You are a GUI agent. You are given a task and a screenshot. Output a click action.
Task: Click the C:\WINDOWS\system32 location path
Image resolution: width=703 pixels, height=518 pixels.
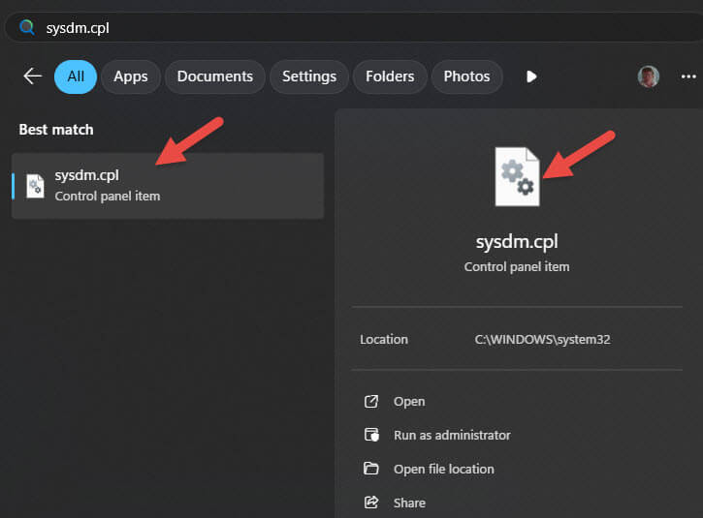coord(541,340)
